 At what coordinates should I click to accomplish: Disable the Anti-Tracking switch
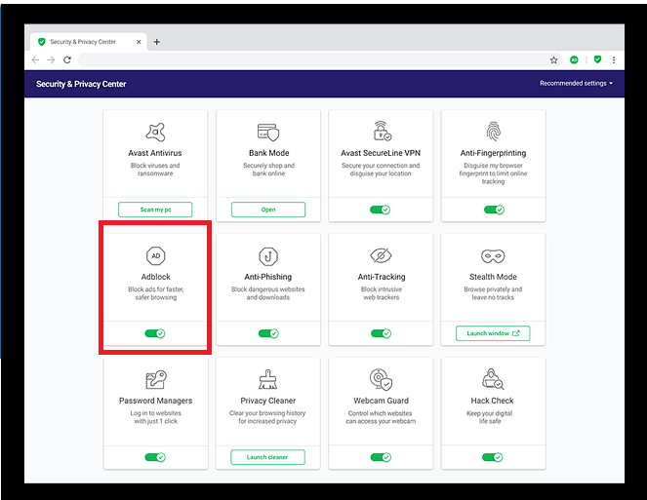tap(381, 333)
